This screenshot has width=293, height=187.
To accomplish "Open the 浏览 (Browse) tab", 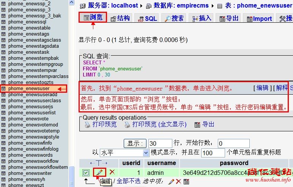I will (x=93, y=17).
